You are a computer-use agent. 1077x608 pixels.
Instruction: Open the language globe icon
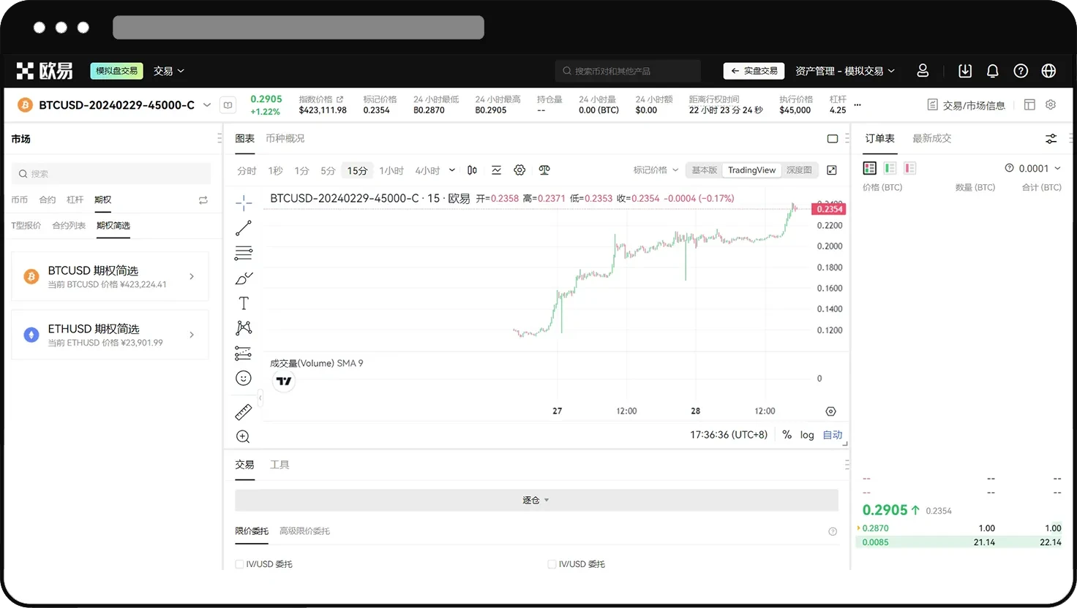tap(1048, 71)
